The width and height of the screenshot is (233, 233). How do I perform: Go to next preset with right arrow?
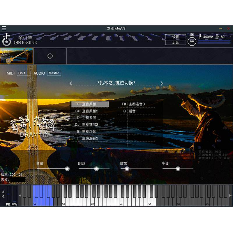pos(162,83)
